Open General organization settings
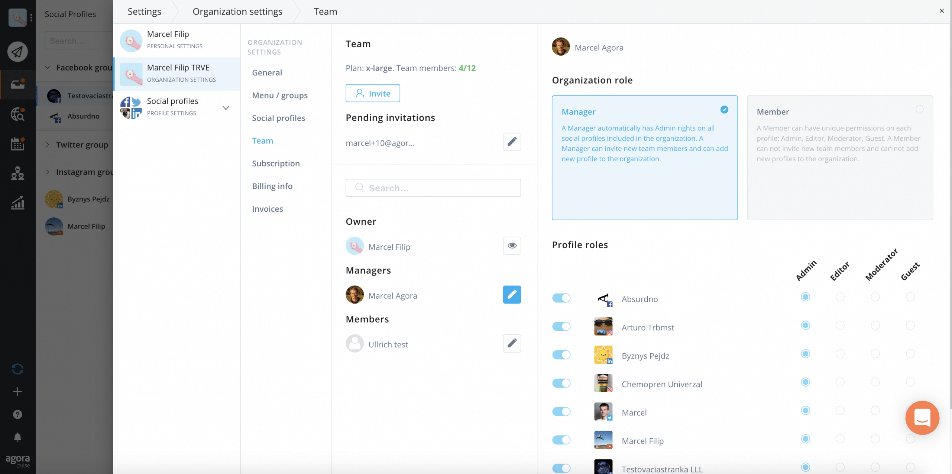The width and height of the screenshot is (952, 474). [x=267, y=72]
